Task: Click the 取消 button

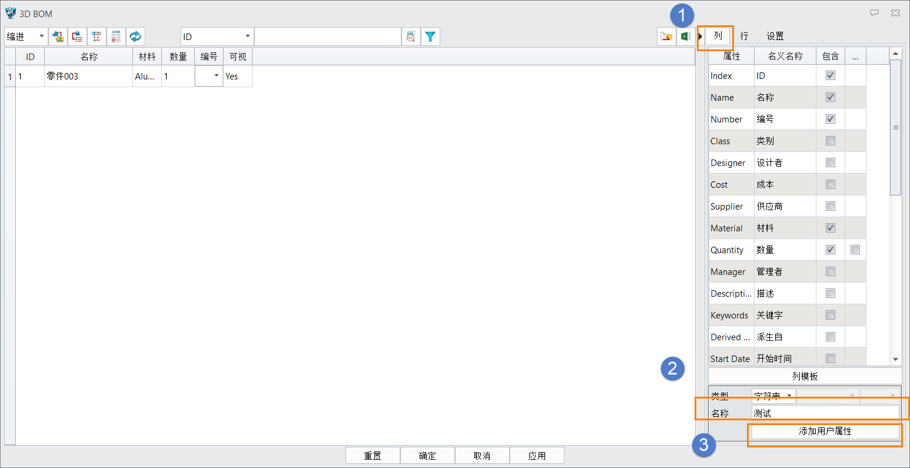Action: tap(482, 456)
